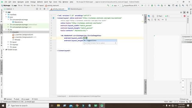Open the Gradle side panel
This screenshot has height=108, width=192.
pyautogui.click(x=191, y=11)
